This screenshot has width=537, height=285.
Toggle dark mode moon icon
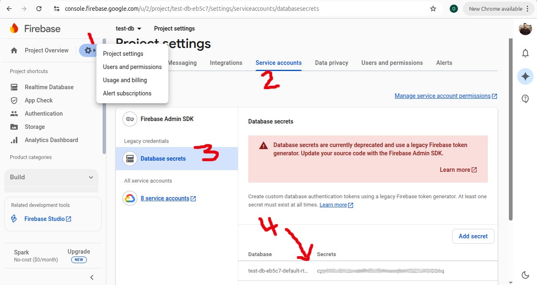click(x=525, y=275)
